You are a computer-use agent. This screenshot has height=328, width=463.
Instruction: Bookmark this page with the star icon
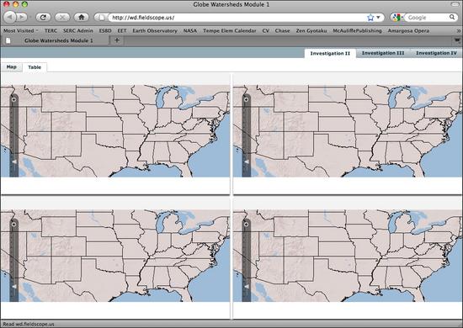point(370,18)
